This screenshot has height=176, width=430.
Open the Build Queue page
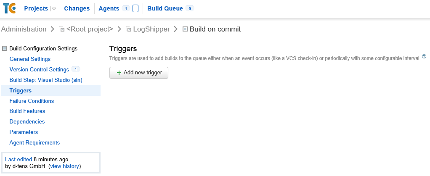pos(165,8)
